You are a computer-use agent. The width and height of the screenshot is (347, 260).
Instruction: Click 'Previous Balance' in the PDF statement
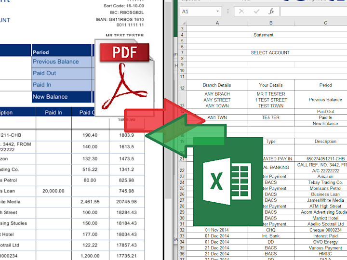(x=56, y=62)
